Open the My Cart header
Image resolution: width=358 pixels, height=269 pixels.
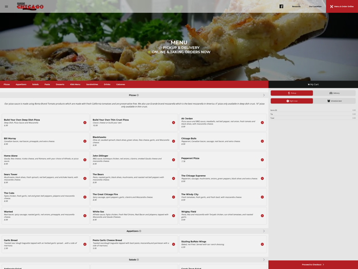[313, 85]
